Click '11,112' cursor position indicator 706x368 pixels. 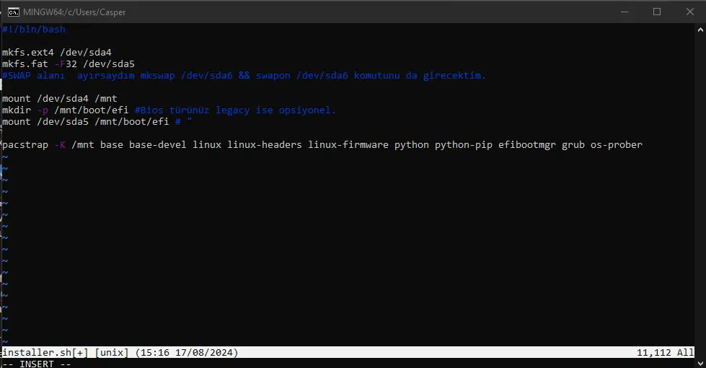[x=654, y=353]
